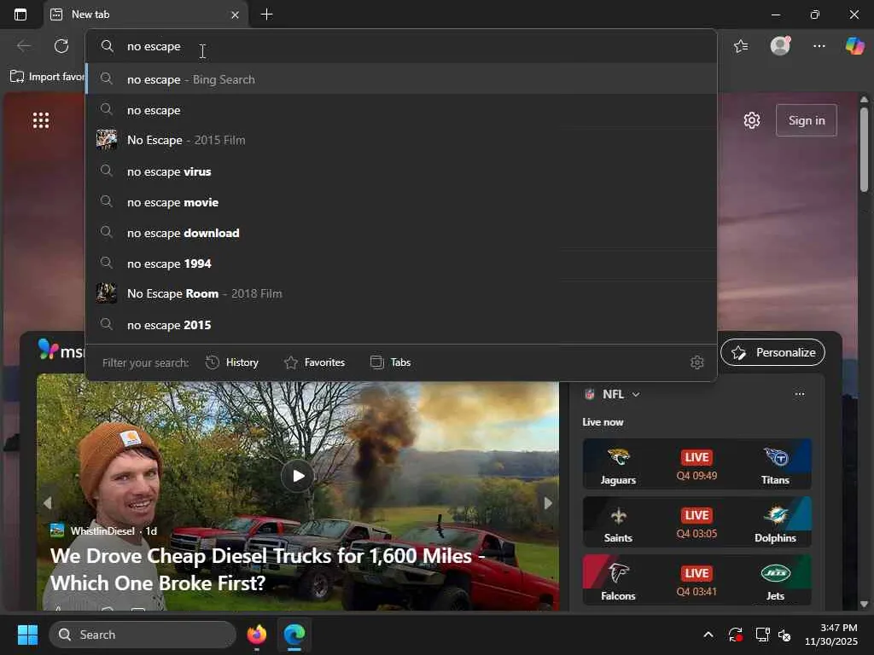Show hidden system tray icons
The width and height of the screenshot is (874, 655).
tap(708, 635)
